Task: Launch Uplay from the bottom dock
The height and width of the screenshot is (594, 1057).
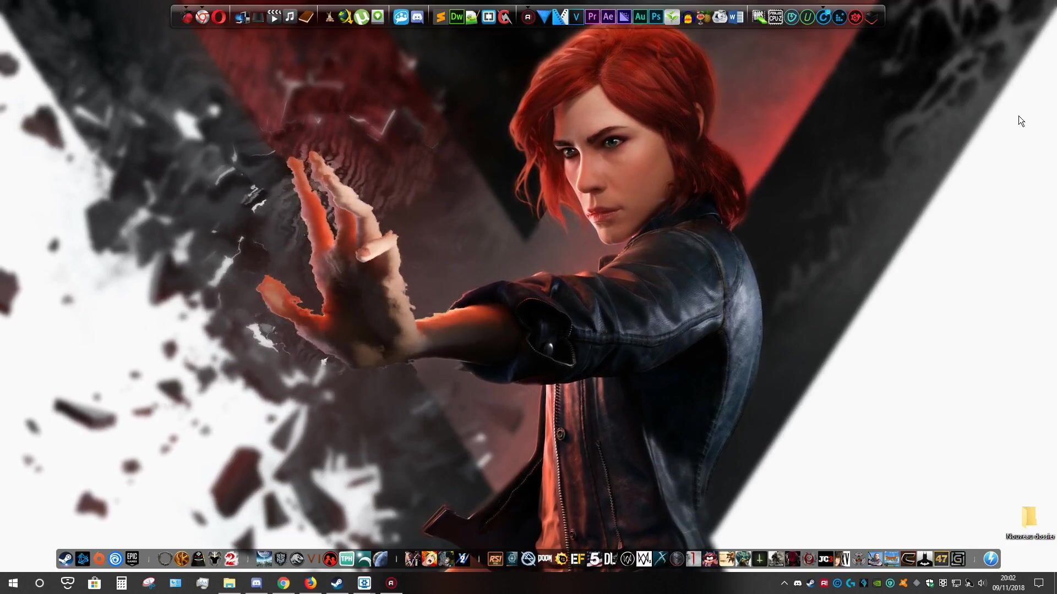Action: click(116, 559)
